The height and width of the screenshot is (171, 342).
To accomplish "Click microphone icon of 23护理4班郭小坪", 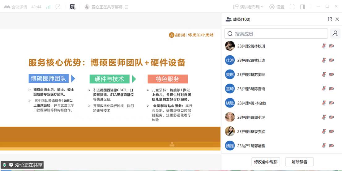I will point(324,117).
